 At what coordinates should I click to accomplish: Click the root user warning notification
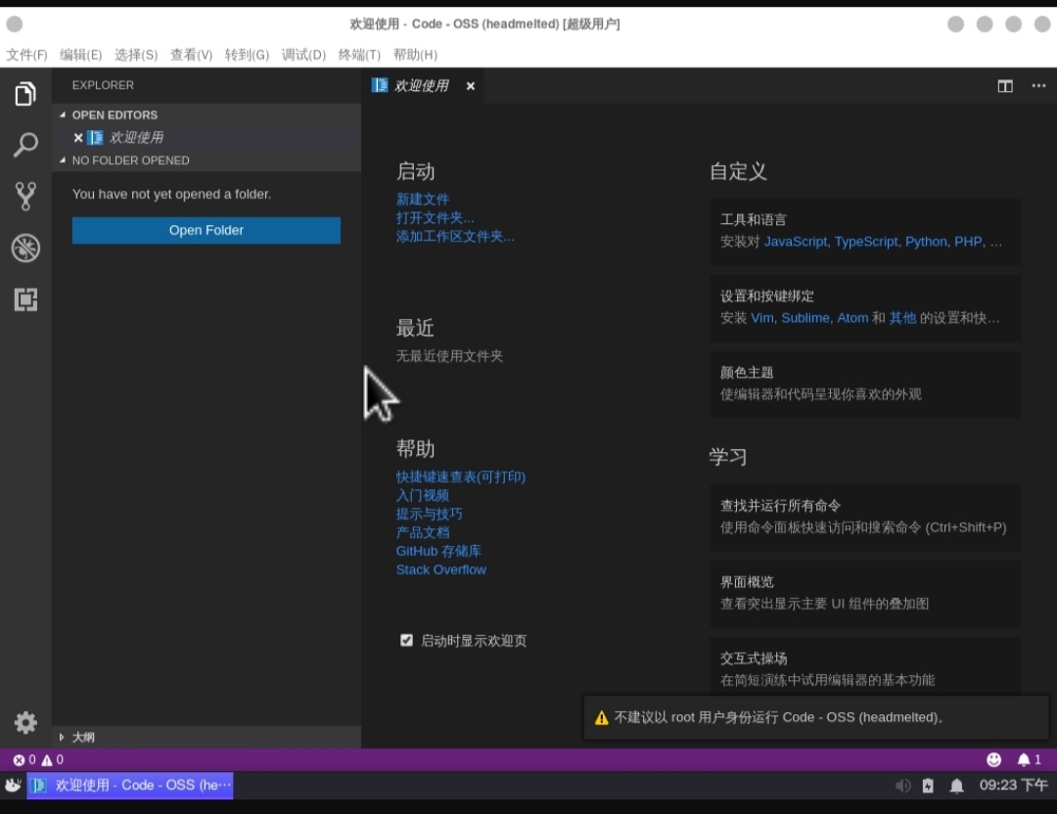point(816,718)
